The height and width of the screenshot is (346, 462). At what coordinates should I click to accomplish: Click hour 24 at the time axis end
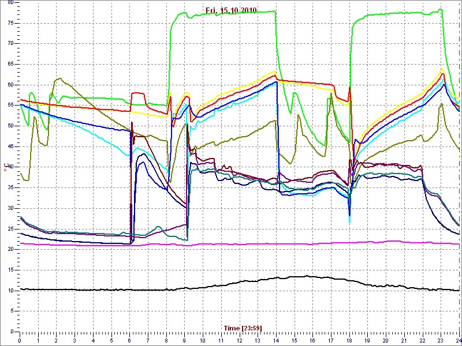tap(458, 340)
